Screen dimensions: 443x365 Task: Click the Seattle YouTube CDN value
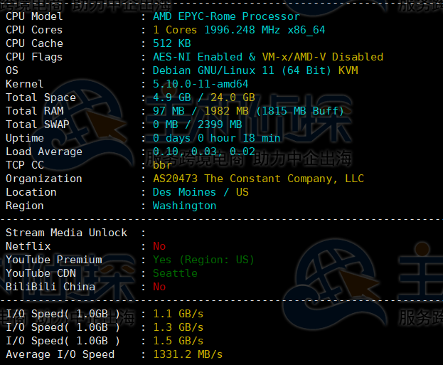[x=175, y=273]
